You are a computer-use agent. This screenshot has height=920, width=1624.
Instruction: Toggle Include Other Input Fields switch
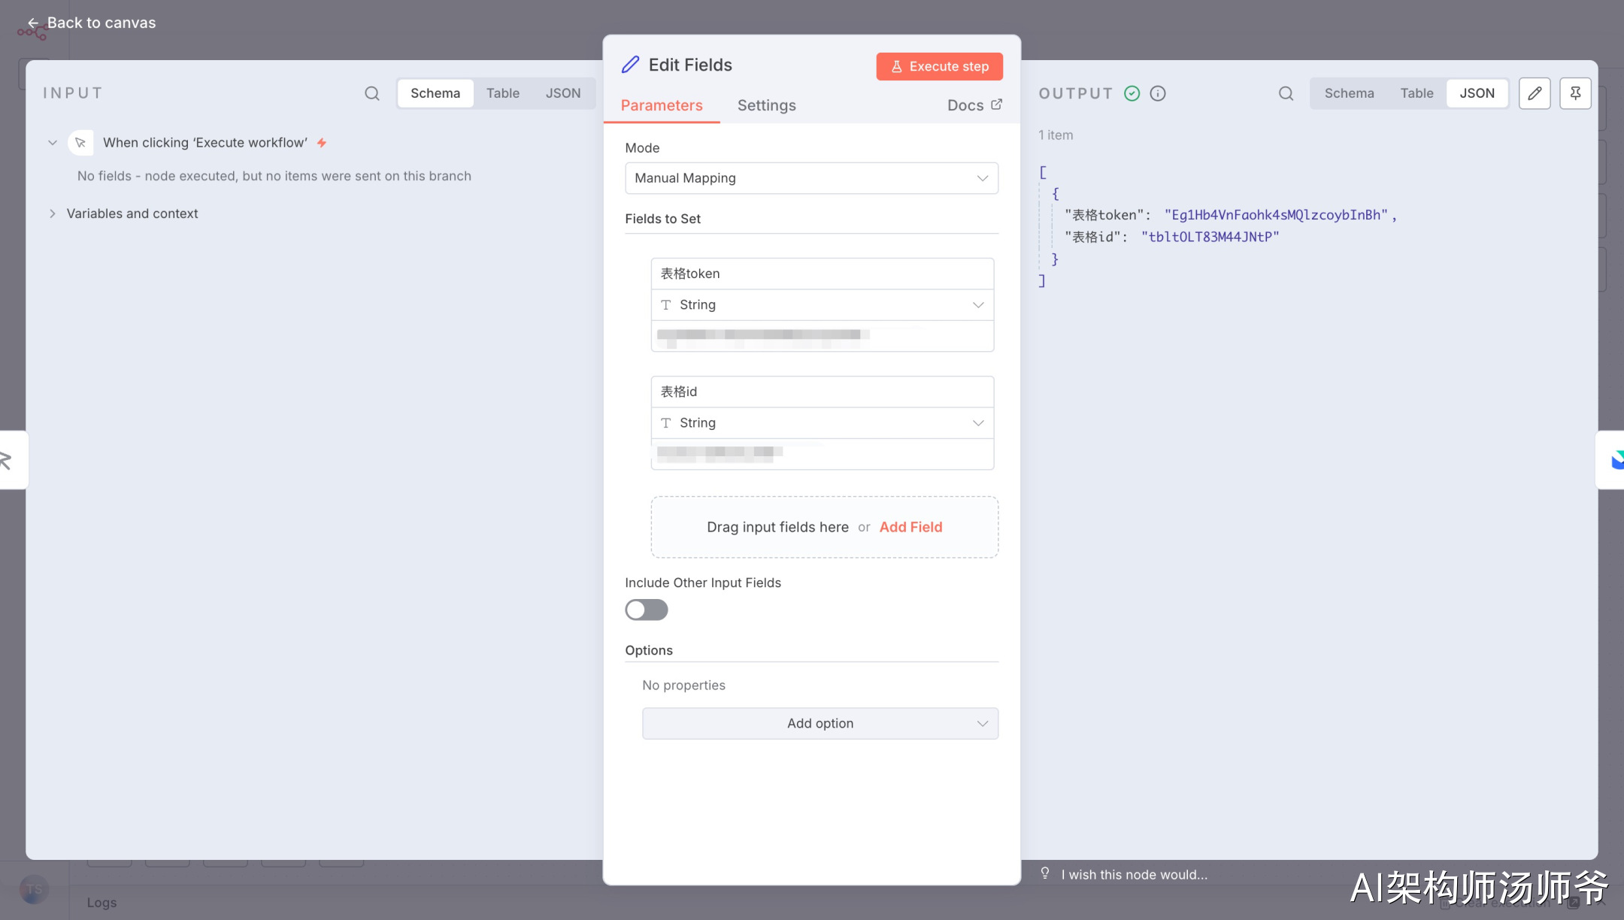coord(646,610)
